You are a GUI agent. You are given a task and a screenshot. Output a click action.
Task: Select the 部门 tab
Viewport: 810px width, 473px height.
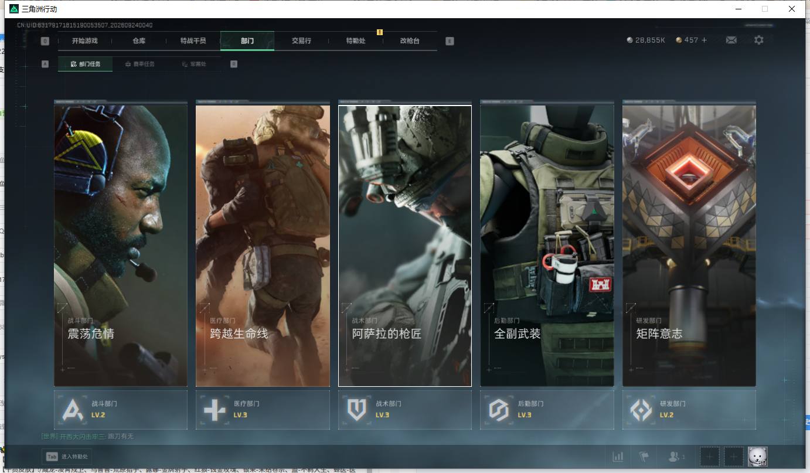(x=247, y=41)
